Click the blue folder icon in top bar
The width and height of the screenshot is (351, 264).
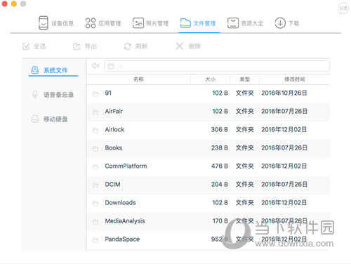click(185, 23)
